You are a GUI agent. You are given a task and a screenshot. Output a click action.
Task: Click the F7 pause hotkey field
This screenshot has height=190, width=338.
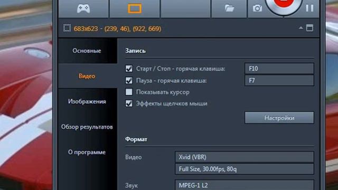(279, 80)
